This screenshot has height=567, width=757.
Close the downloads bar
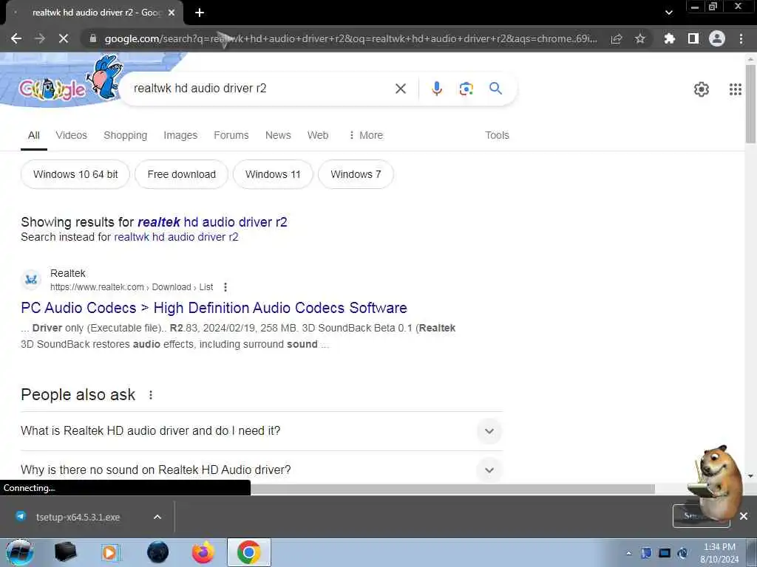coord(744,516)
